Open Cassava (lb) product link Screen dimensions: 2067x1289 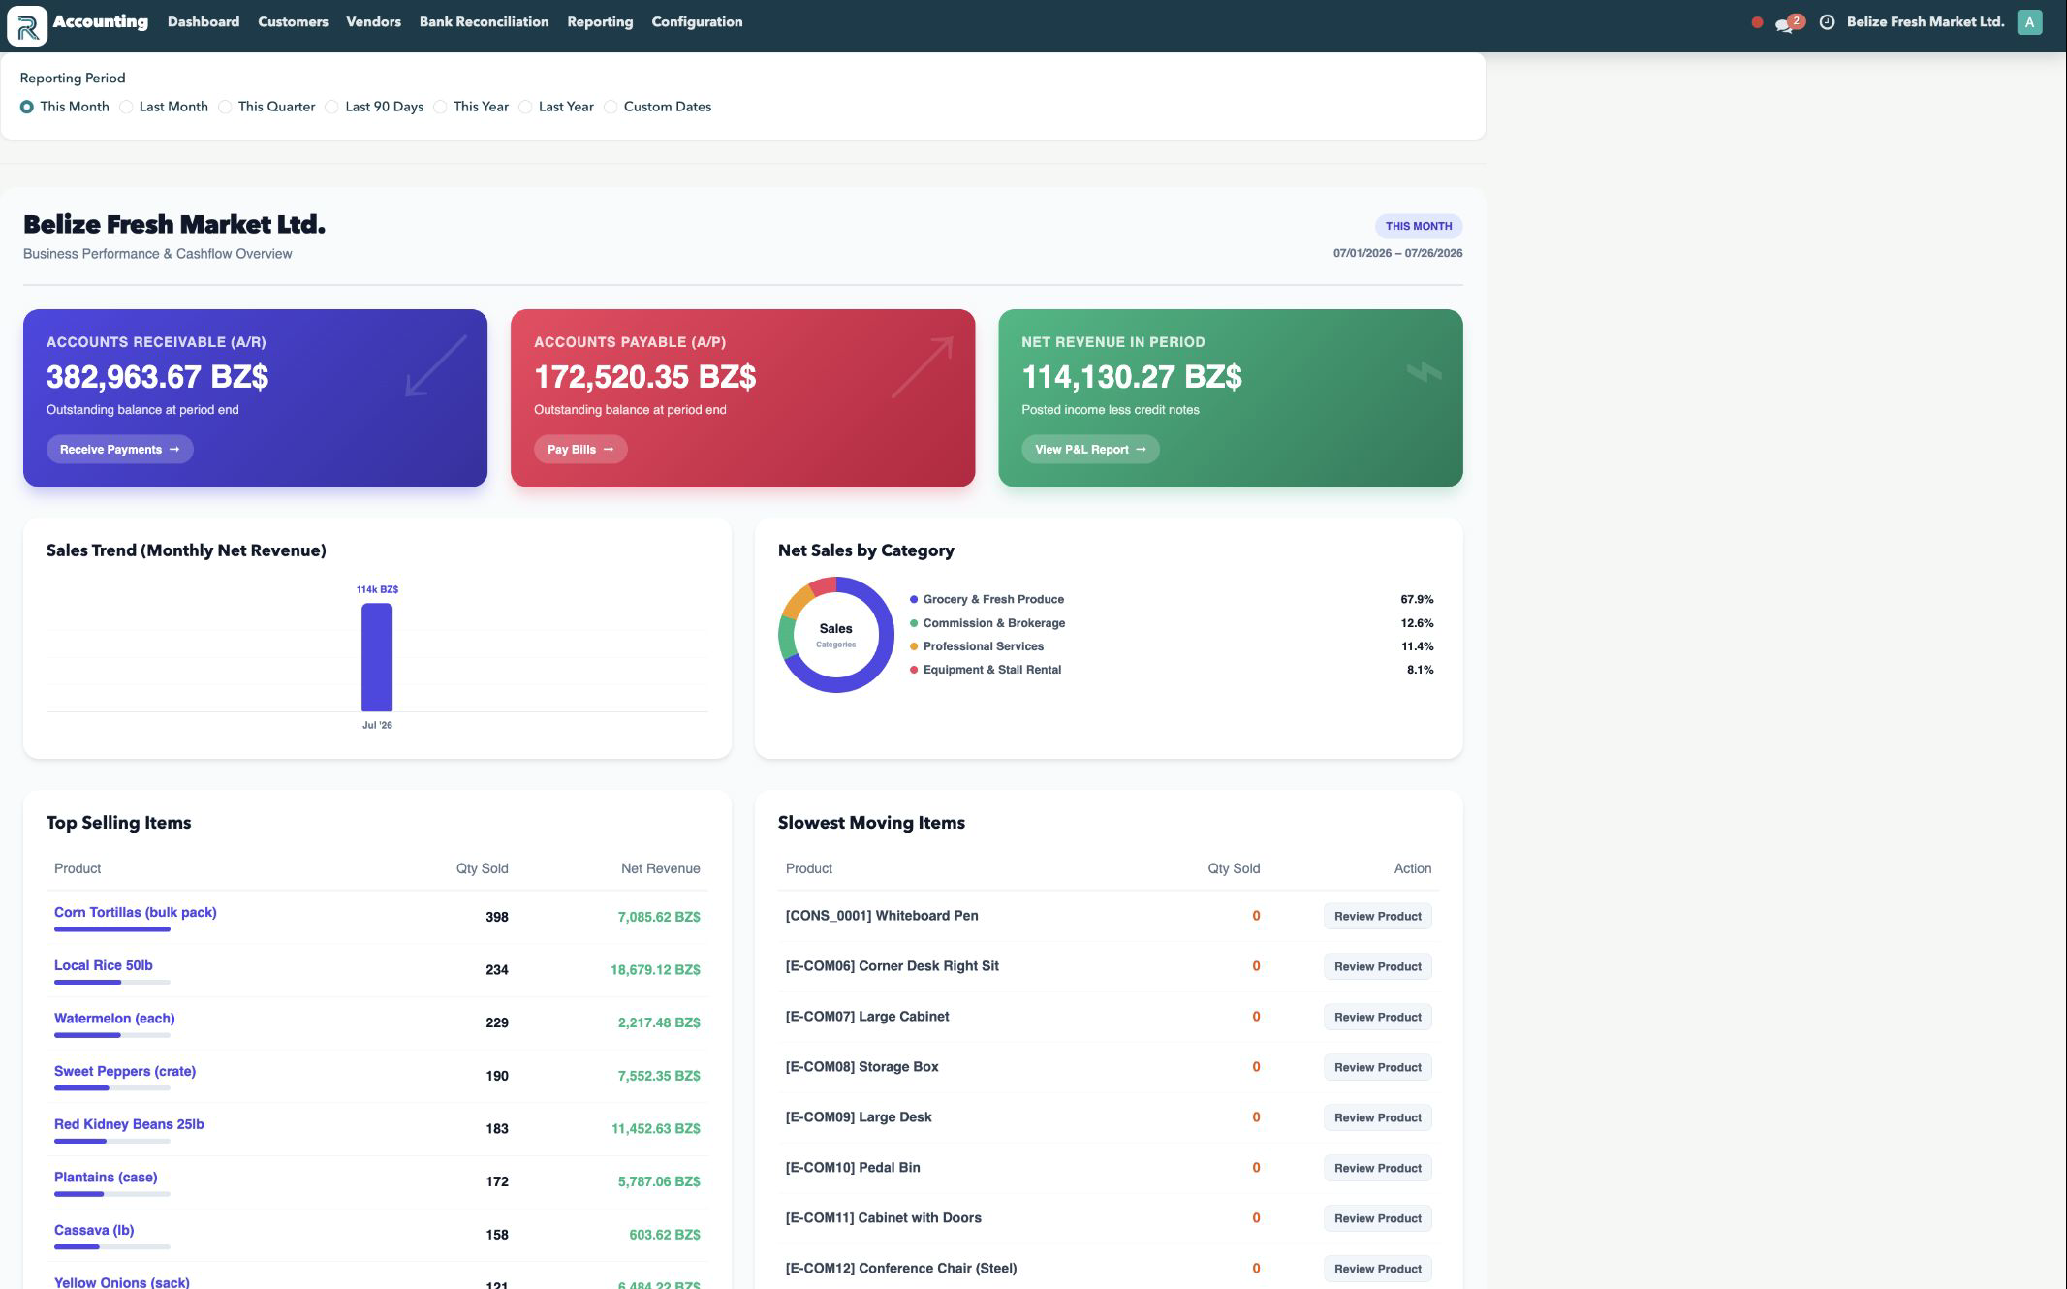[94, 1230]
